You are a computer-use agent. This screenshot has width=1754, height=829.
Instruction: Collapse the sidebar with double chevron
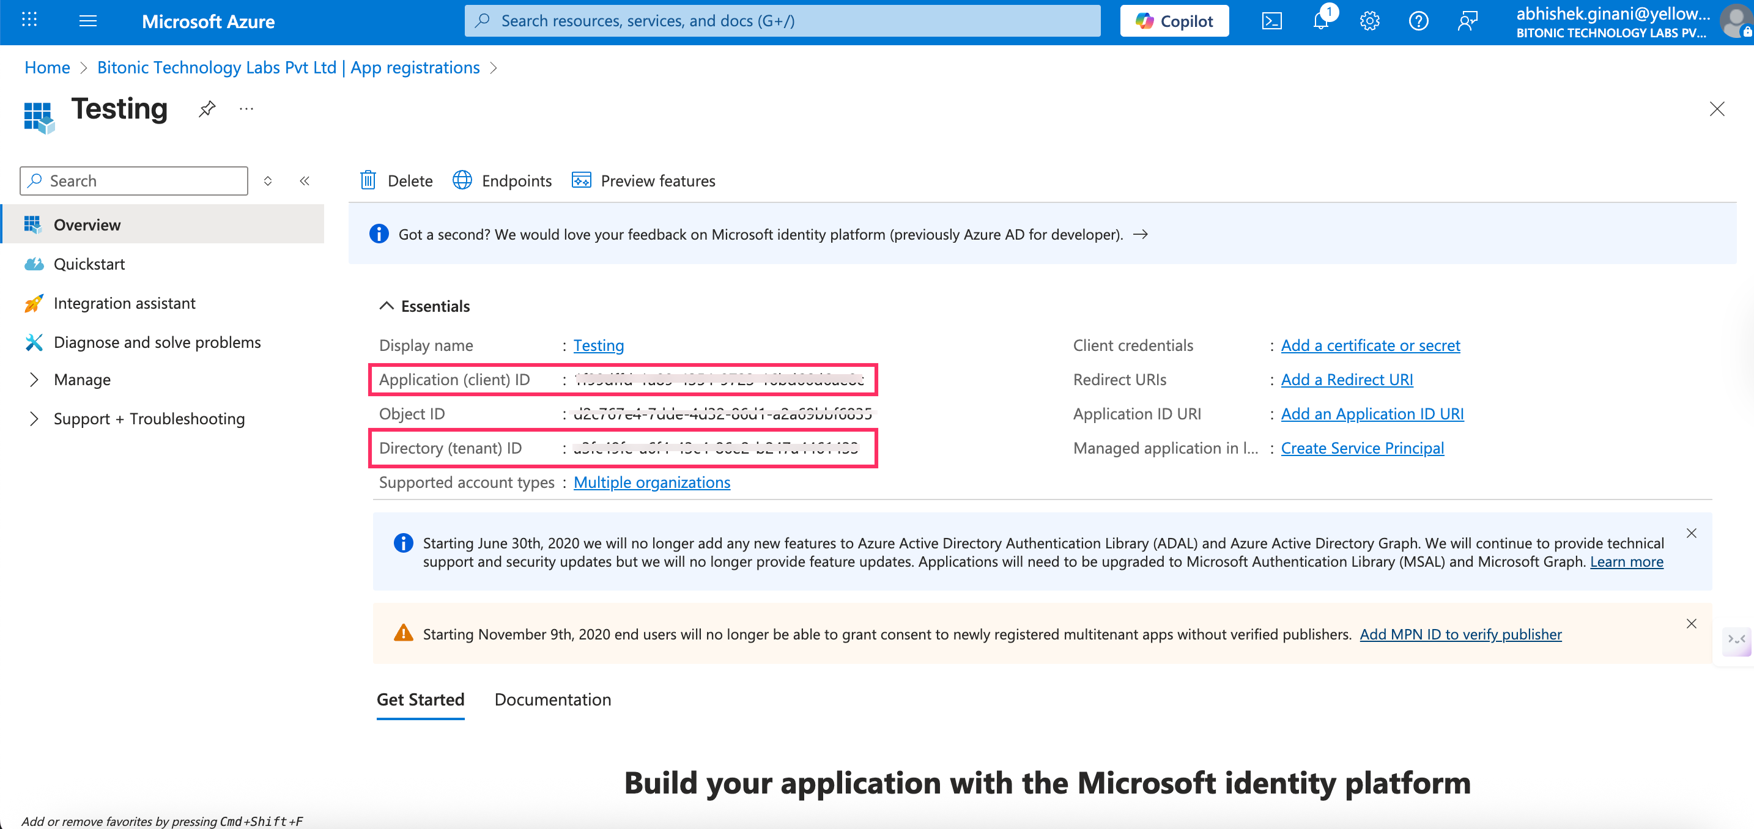coord(305,181)
